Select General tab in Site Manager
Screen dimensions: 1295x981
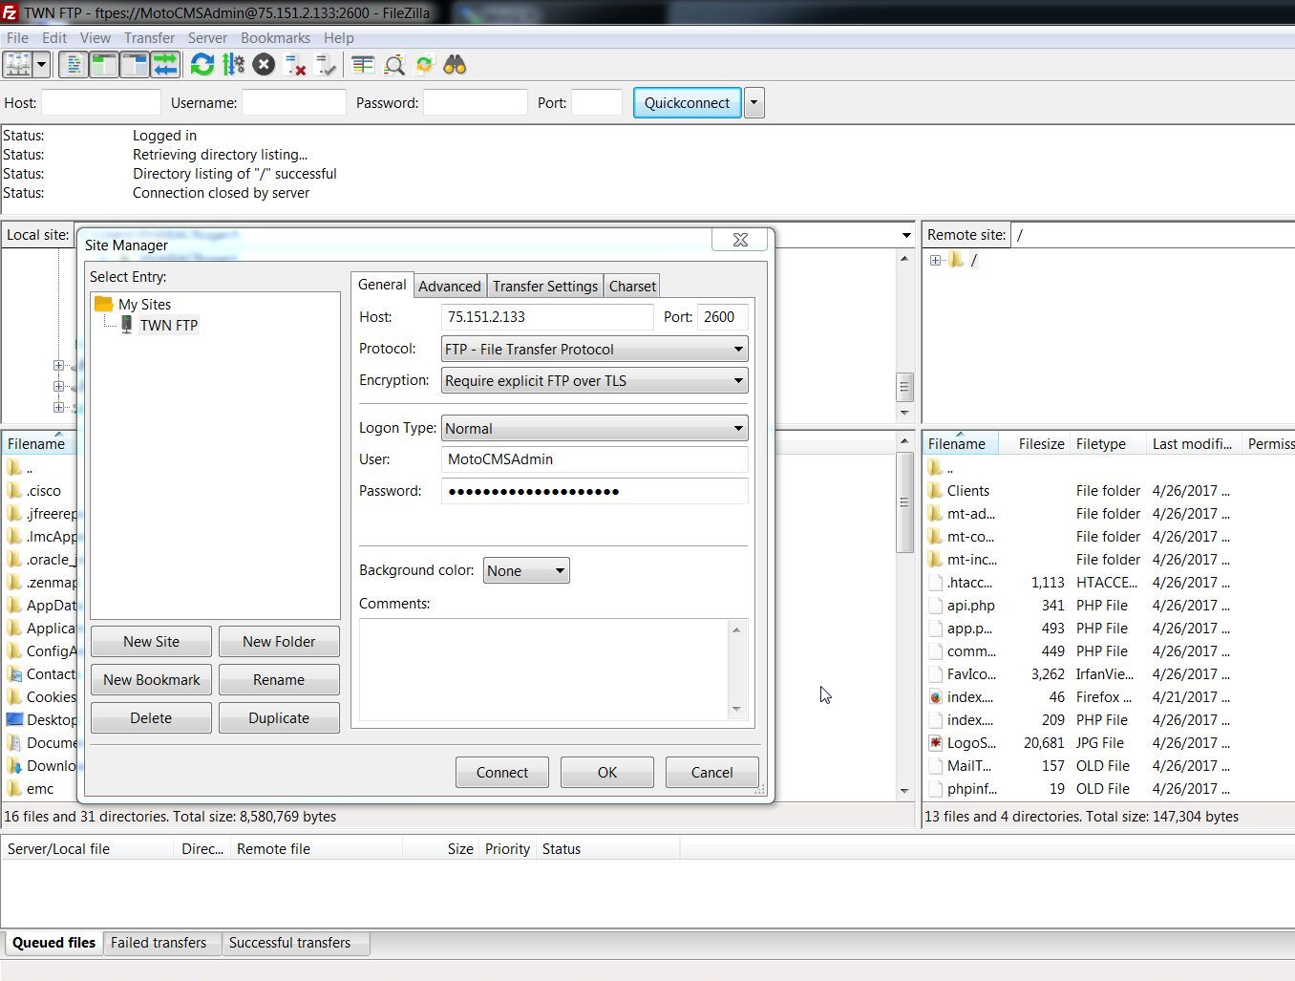pos(382,285)
